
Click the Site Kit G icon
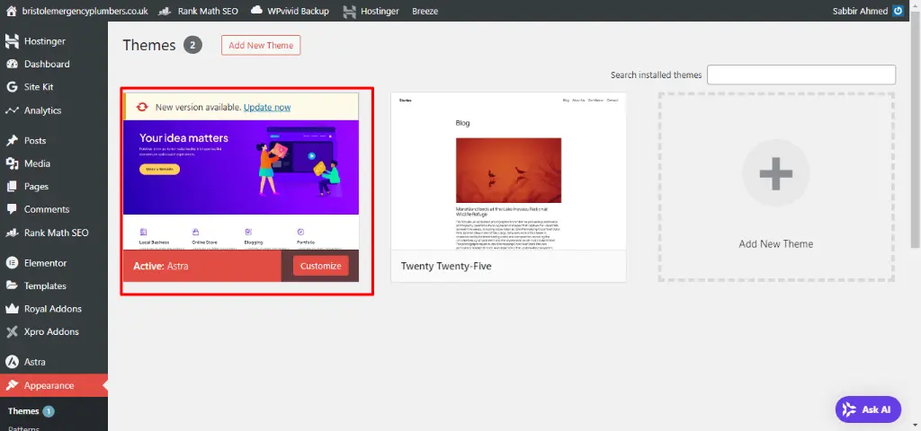12,87
